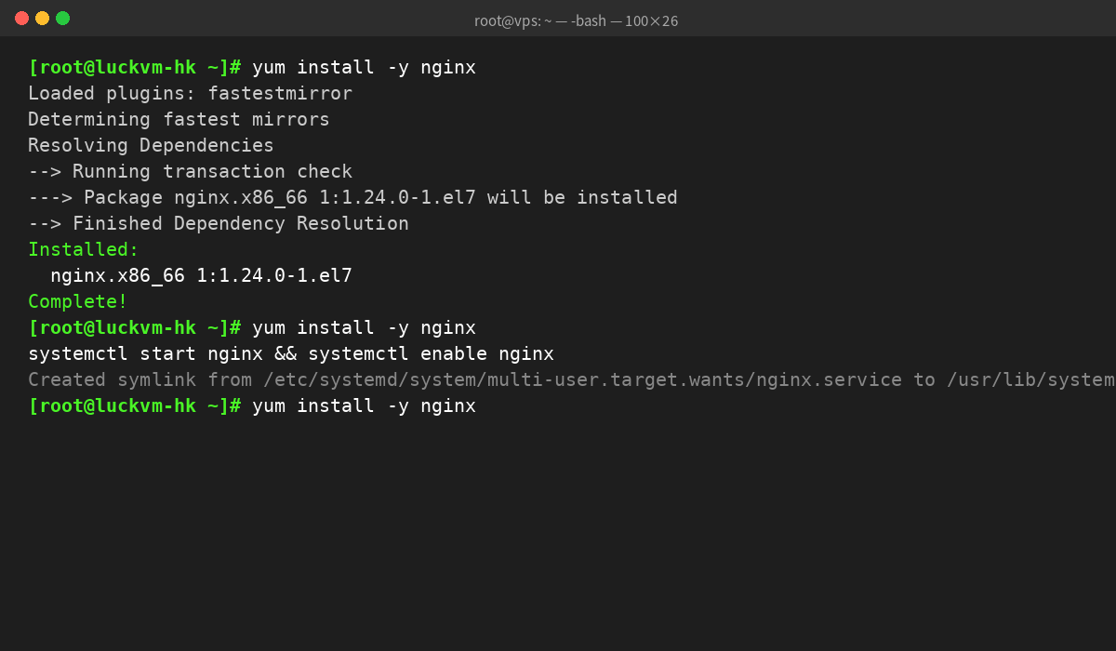
Task: Click the Created symlink from text
Action: tap(139, 380)
